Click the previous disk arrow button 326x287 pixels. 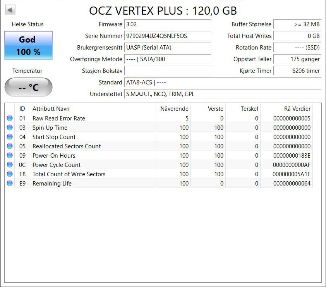[10, 10]
